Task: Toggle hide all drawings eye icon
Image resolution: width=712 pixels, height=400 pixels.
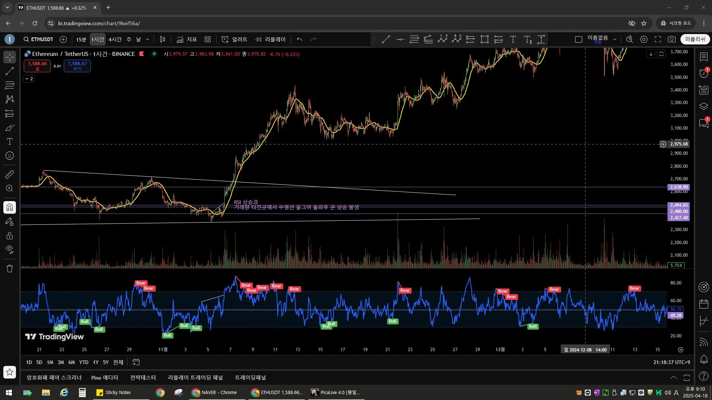Action: point(10,249)
